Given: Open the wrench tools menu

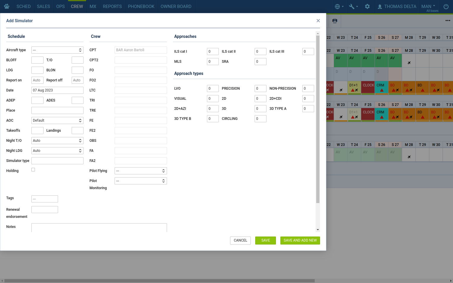Looking at the screenshot, I should click(x=353, y=6).
